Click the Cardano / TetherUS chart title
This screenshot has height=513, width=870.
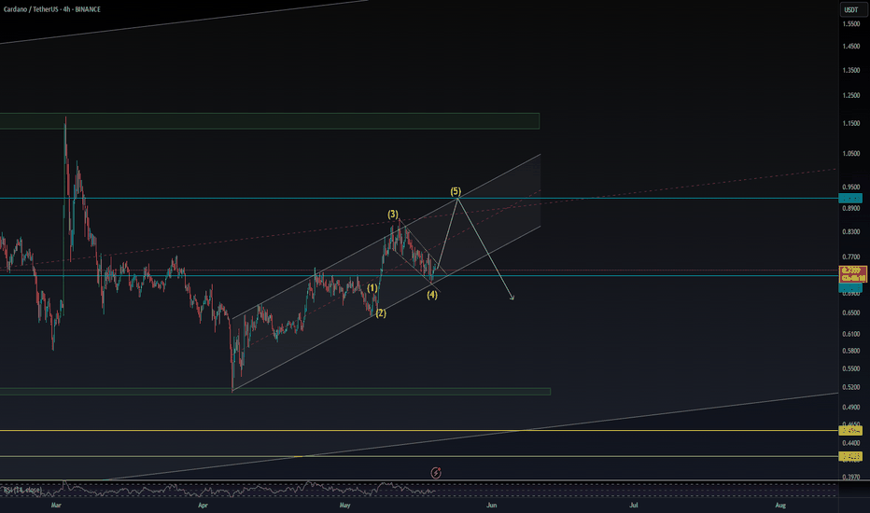pyautogui.click(x=51, y=9)
